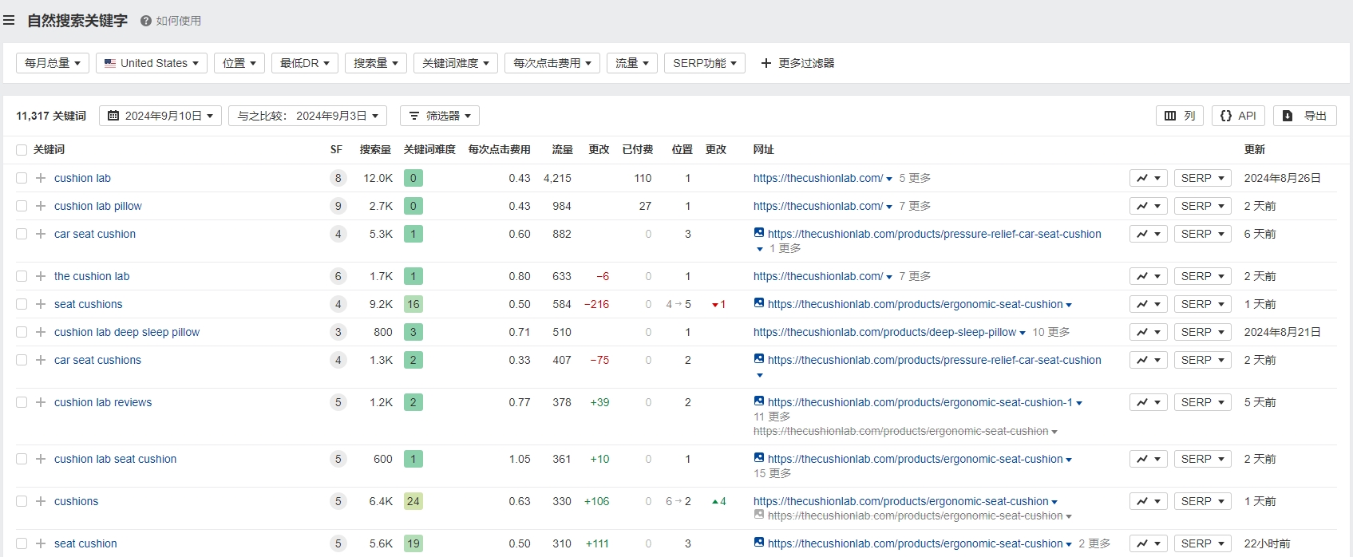The height and width of the screenshot is (557, 1353).
Task: Open the 关键词难度 filter dropdown
Action: pos(456,63)
